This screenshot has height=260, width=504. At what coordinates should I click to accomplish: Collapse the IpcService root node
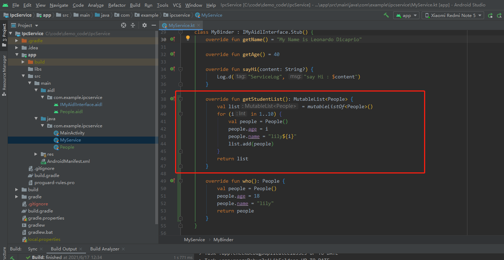tap(11, 33)
